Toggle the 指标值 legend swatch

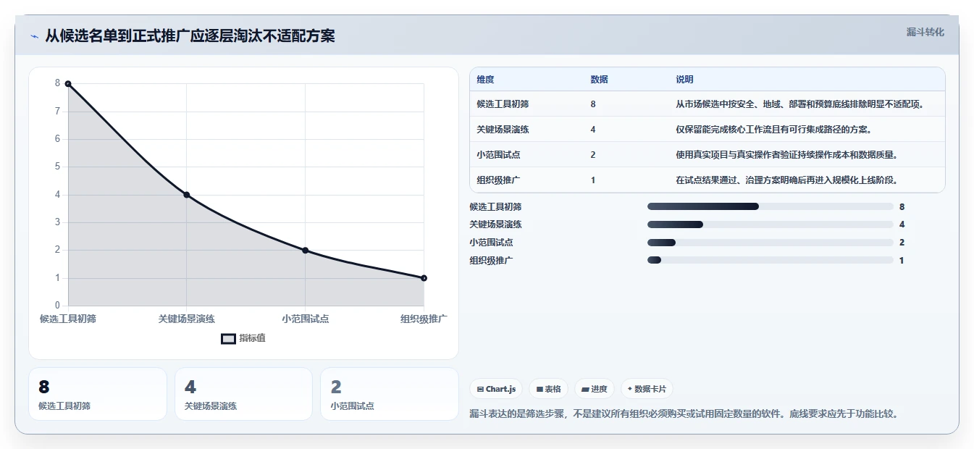pos(228,338)
